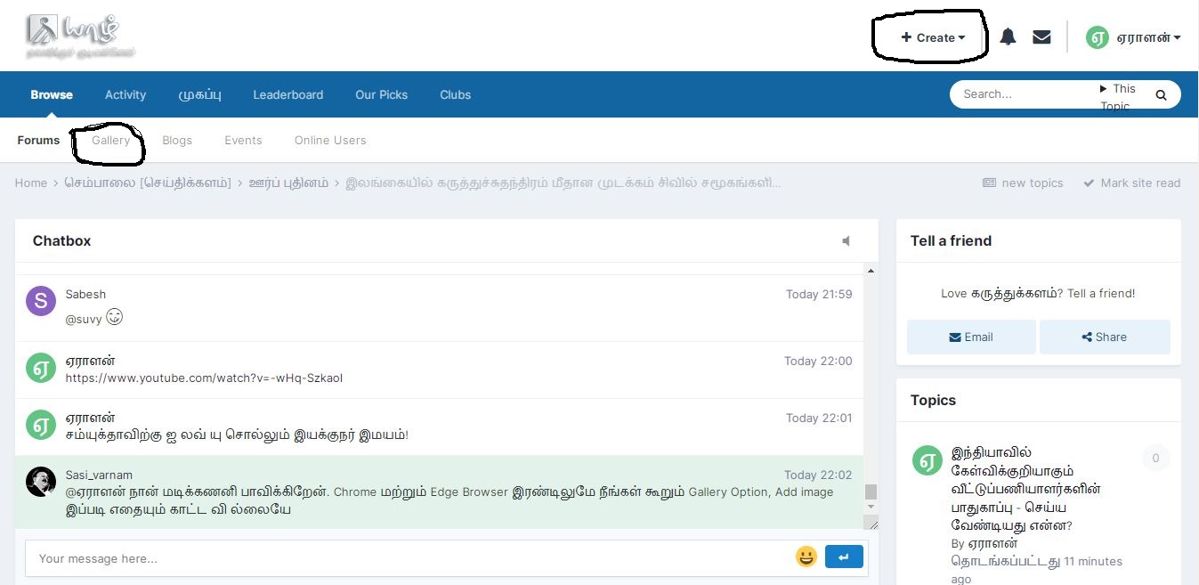Open the messages envelope icon
This screenshot has height=585, width=1199.
click(x=1041, y=37)
